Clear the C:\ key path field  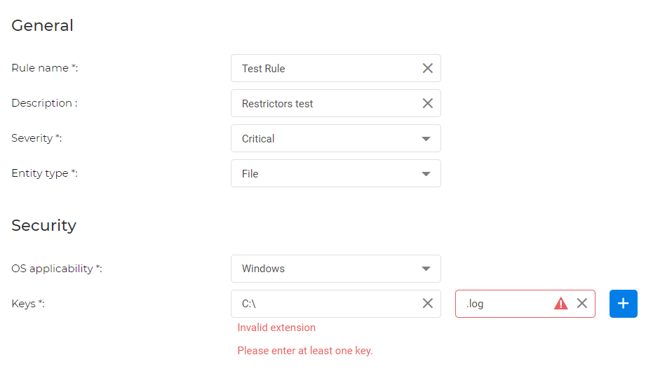[427, 304]
